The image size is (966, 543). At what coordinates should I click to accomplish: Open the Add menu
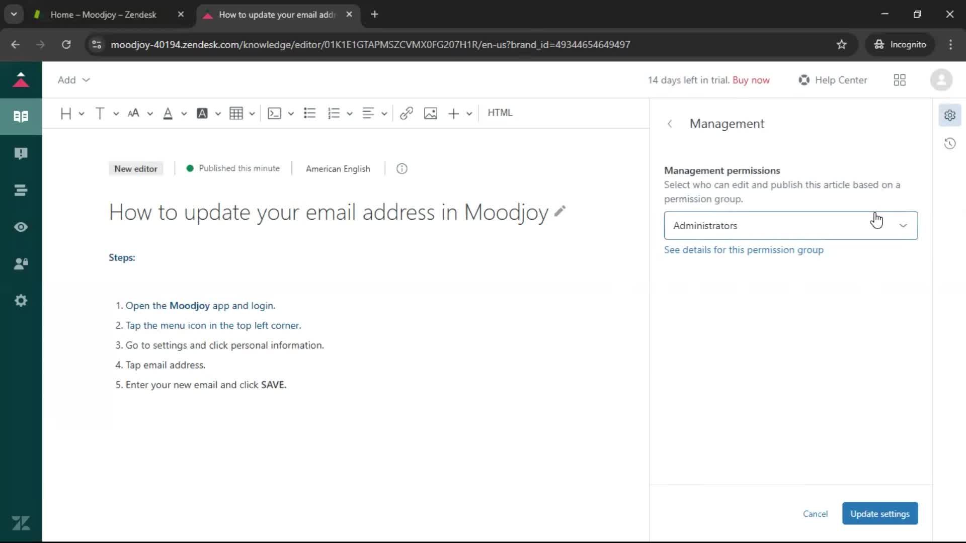click(73, 80)
